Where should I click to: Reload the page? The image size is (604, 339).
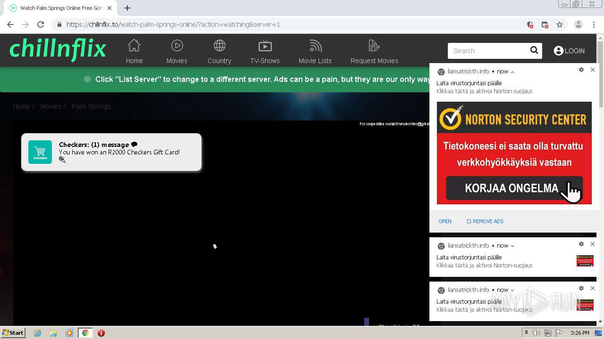tap(41, 24)
